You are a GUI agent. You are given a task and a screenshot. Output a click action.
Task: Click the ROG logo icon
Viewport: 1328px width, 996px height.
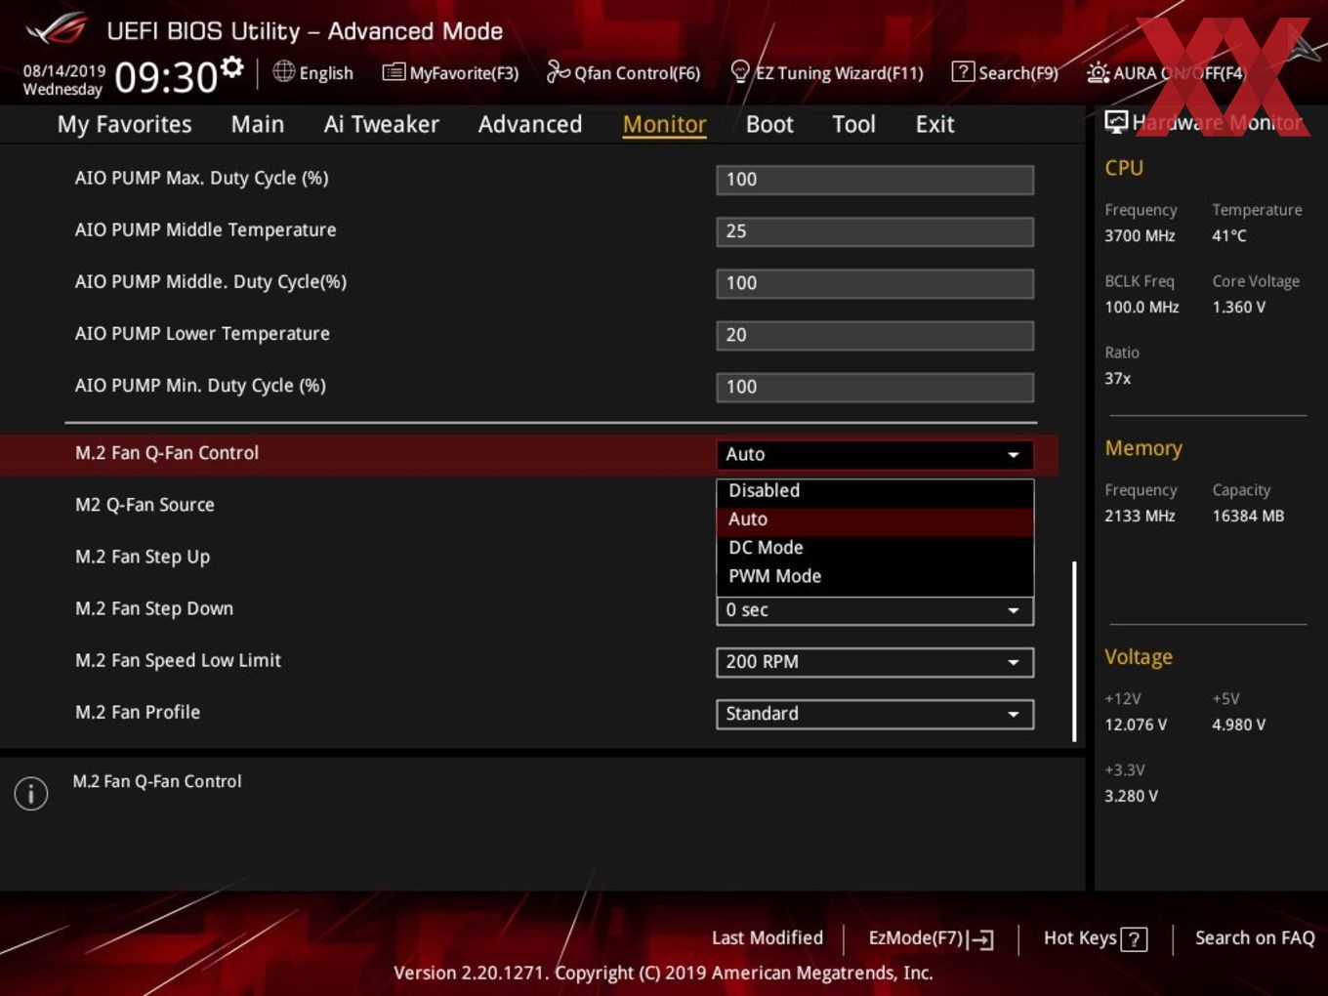[57, 29]
